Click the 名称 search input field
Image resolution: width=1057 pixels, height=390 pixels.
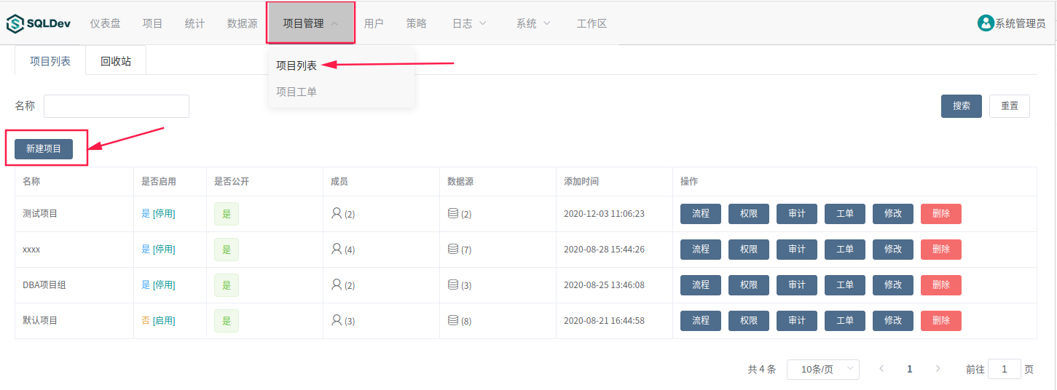pyautogui.click(x=117, y=106)
